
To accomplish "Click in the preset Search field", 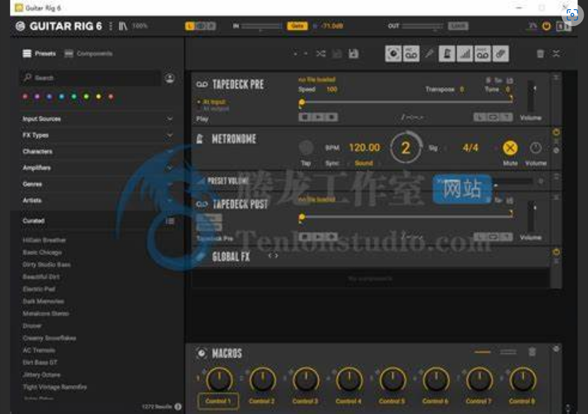I will coord(90,78).
